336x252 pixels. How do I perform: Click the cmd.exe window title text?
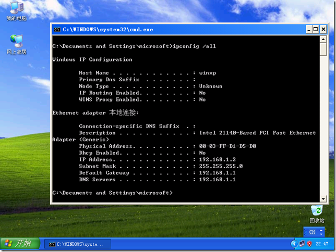pyautogui.click(x=108, y=30)
